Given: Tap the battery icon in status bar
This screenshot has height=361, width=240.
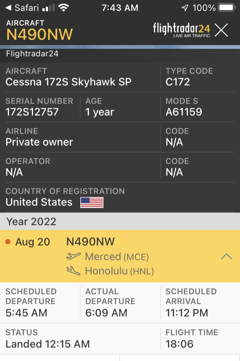Looking at the screenshot, I should 226,8.
